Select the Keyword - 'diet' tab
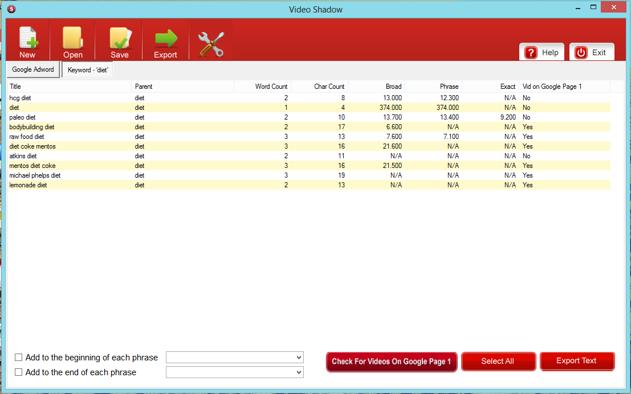This screenshot has height=394, width=631. tap(88, 70)
